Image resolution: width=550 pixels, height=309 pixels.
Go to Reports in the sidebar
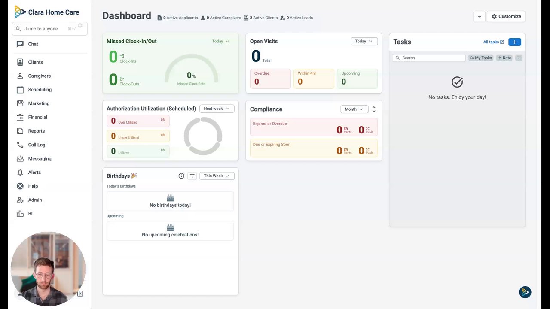pyautogui.click(x=36, y=131)
